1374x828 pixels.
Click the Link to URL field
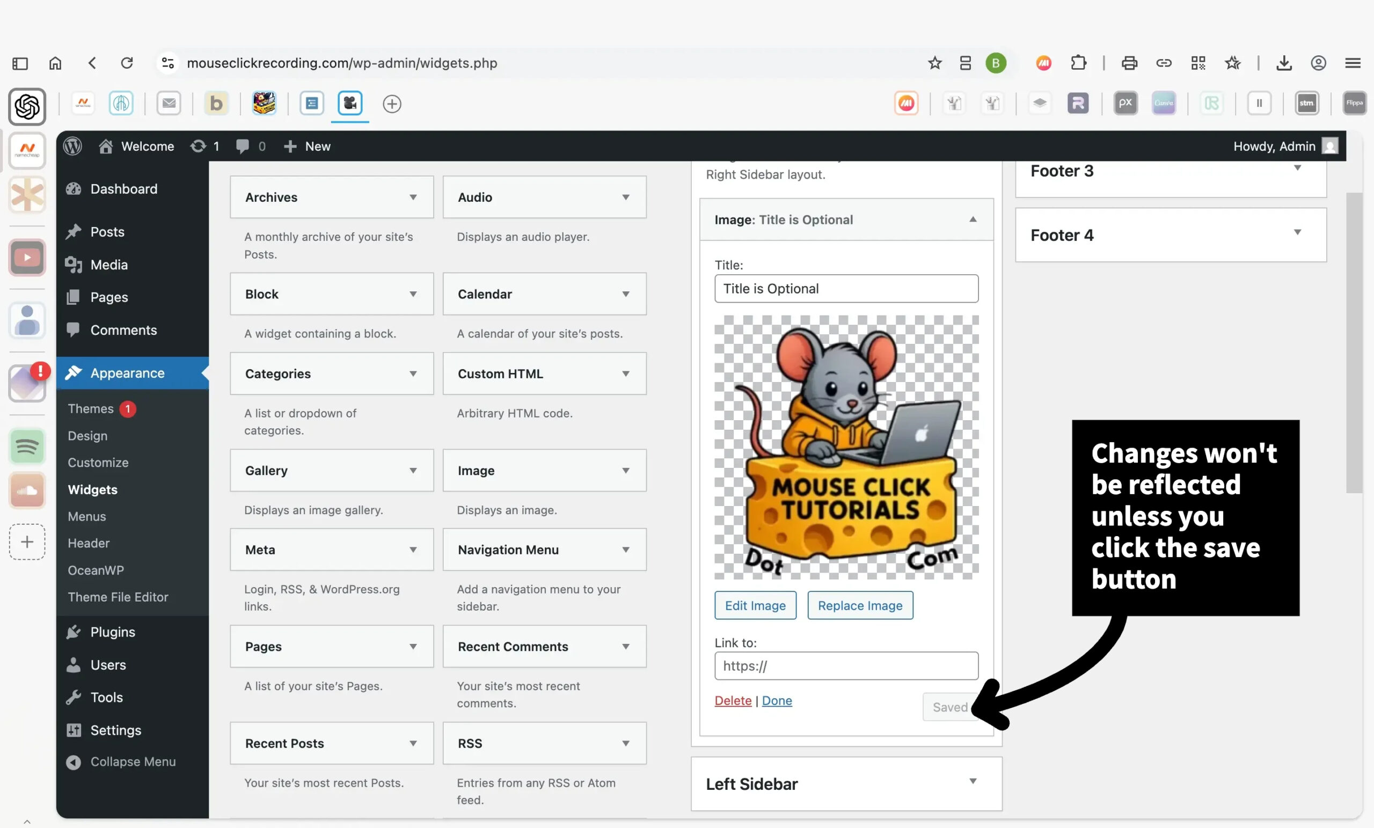pyautogui.click(x=846, y=666)
